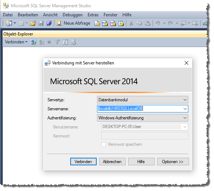Screen dimensions: 214x191
Task: Click the Copy icon in toolbar
Action: 139,23
